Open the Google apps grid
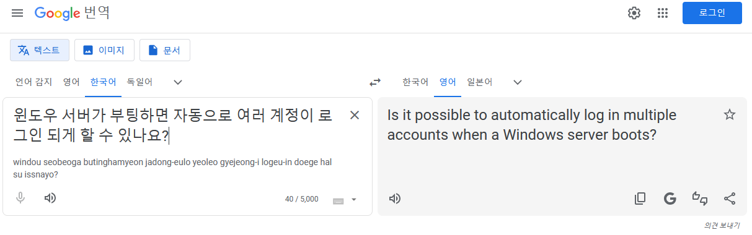752x235 pixels. [x=663, y=13]
